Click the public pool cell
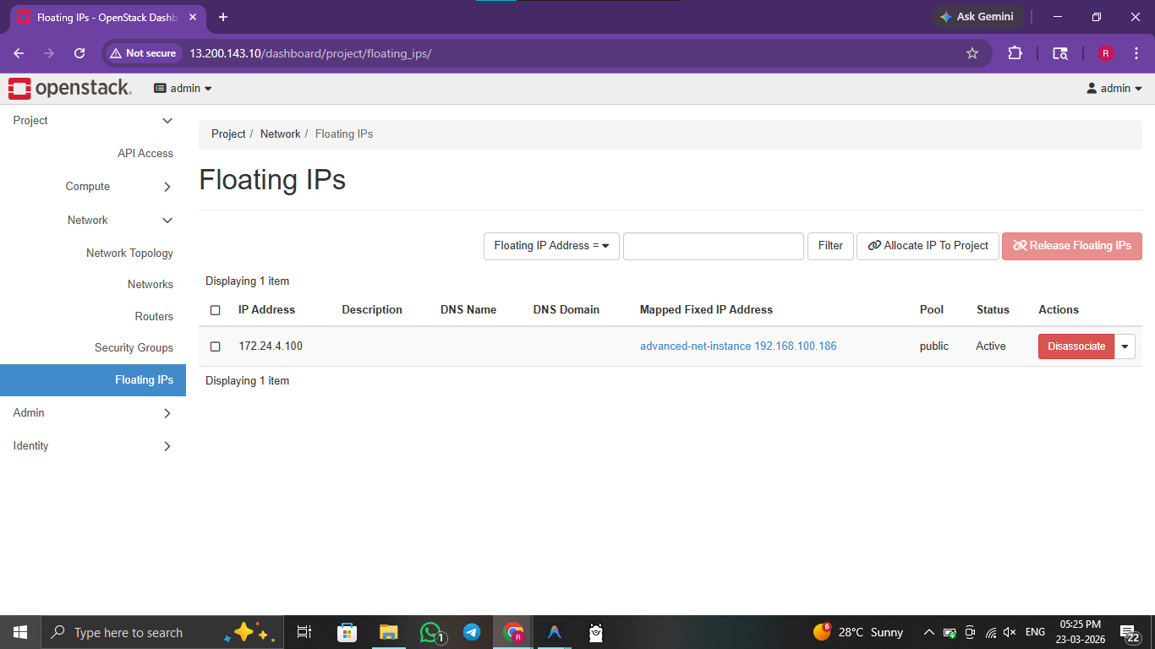1155x649 pixels. click(934, 346)
